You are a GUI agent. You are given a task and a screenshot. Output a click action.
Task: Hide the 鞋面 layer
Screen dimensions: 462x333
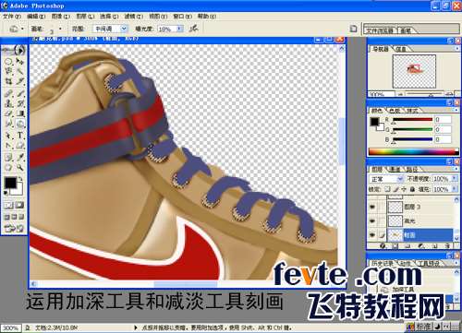372,235
